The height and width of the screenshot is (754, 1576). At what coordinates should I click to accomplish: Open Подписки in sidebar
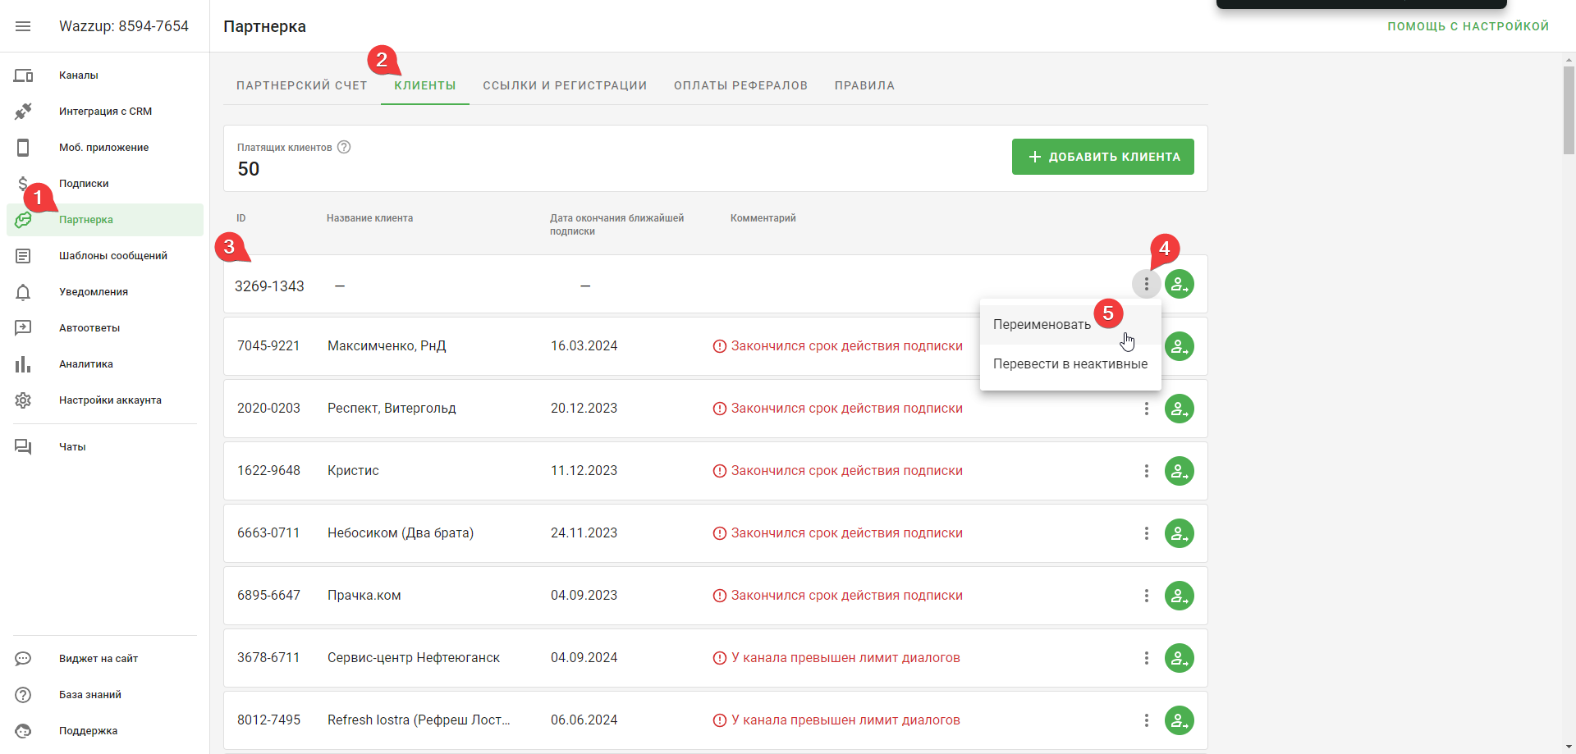pyautogui.click(x=105, y=184)
